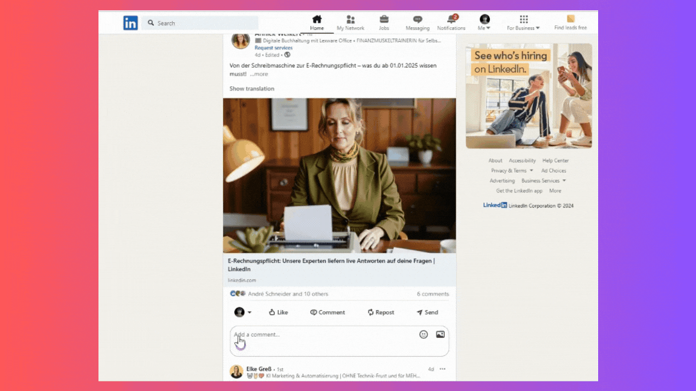
Task: Open Messaging from the top bar
Action: tap(417, 20)
